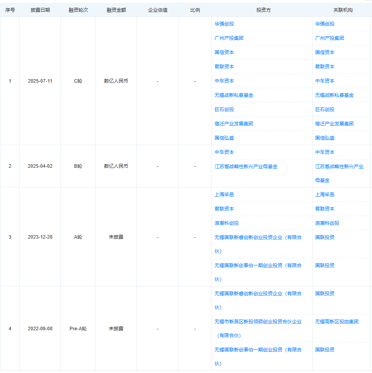
Task: Open 君联资本 investor in the A轮 row
Action: click(x=224, y=209)
